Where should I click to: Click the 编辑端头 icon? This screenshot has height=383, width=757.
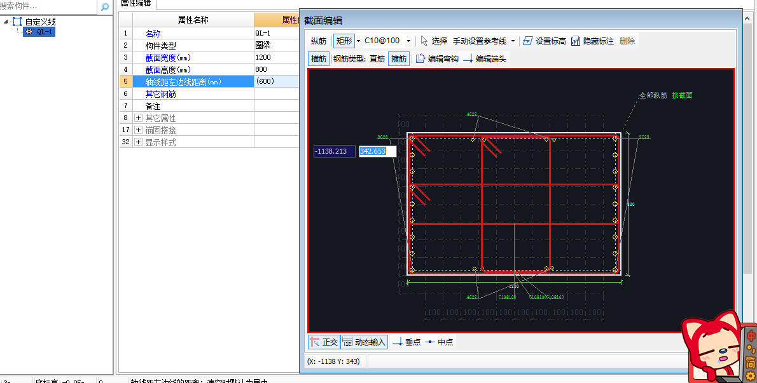pos(468,59)
